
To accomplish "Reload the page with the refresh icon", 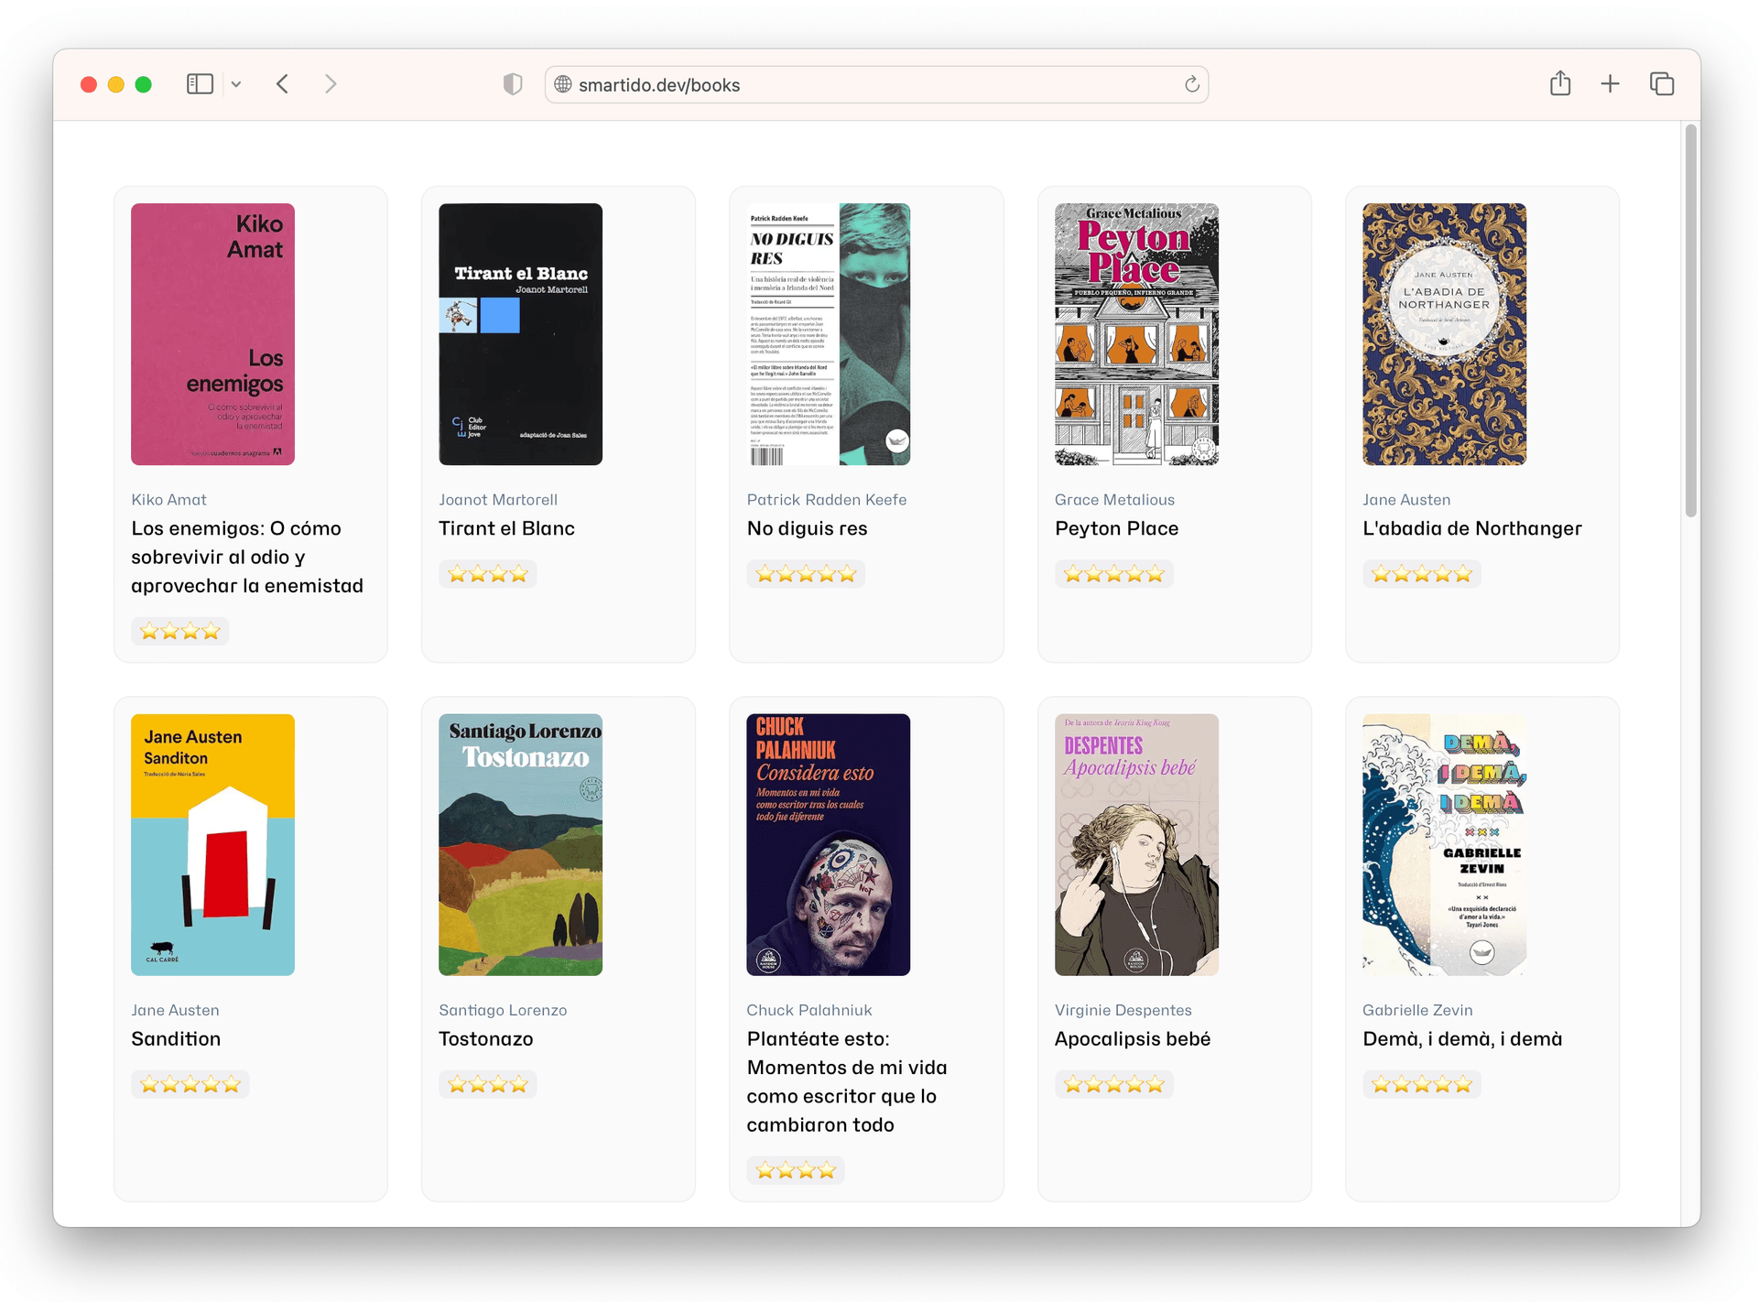I will tap(1192, 84).
